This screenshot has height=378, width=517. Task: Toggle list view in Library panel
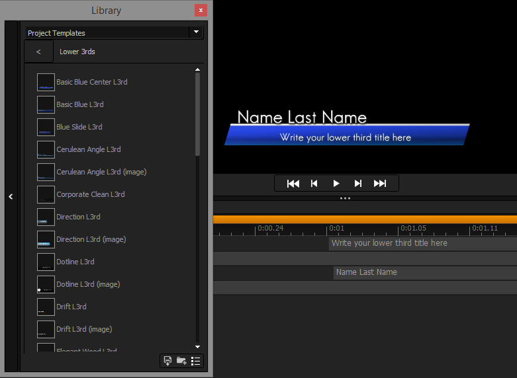195,361
